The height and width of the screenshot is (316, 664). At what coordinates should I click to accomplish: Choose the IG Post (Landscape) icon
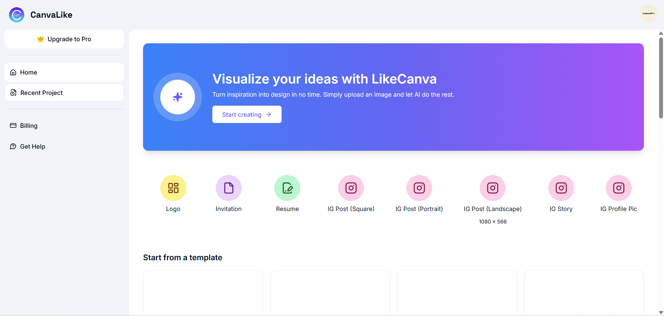click(493, 188)
